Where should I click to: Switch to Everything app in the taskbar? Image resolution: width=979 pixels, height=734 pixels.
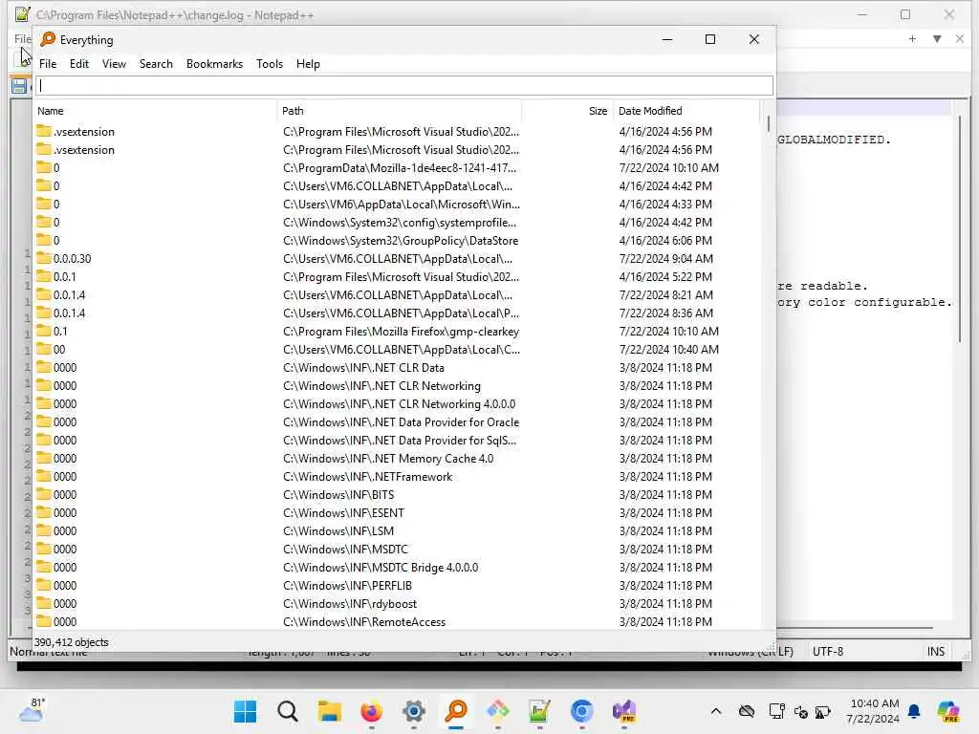tap(456, 711)
